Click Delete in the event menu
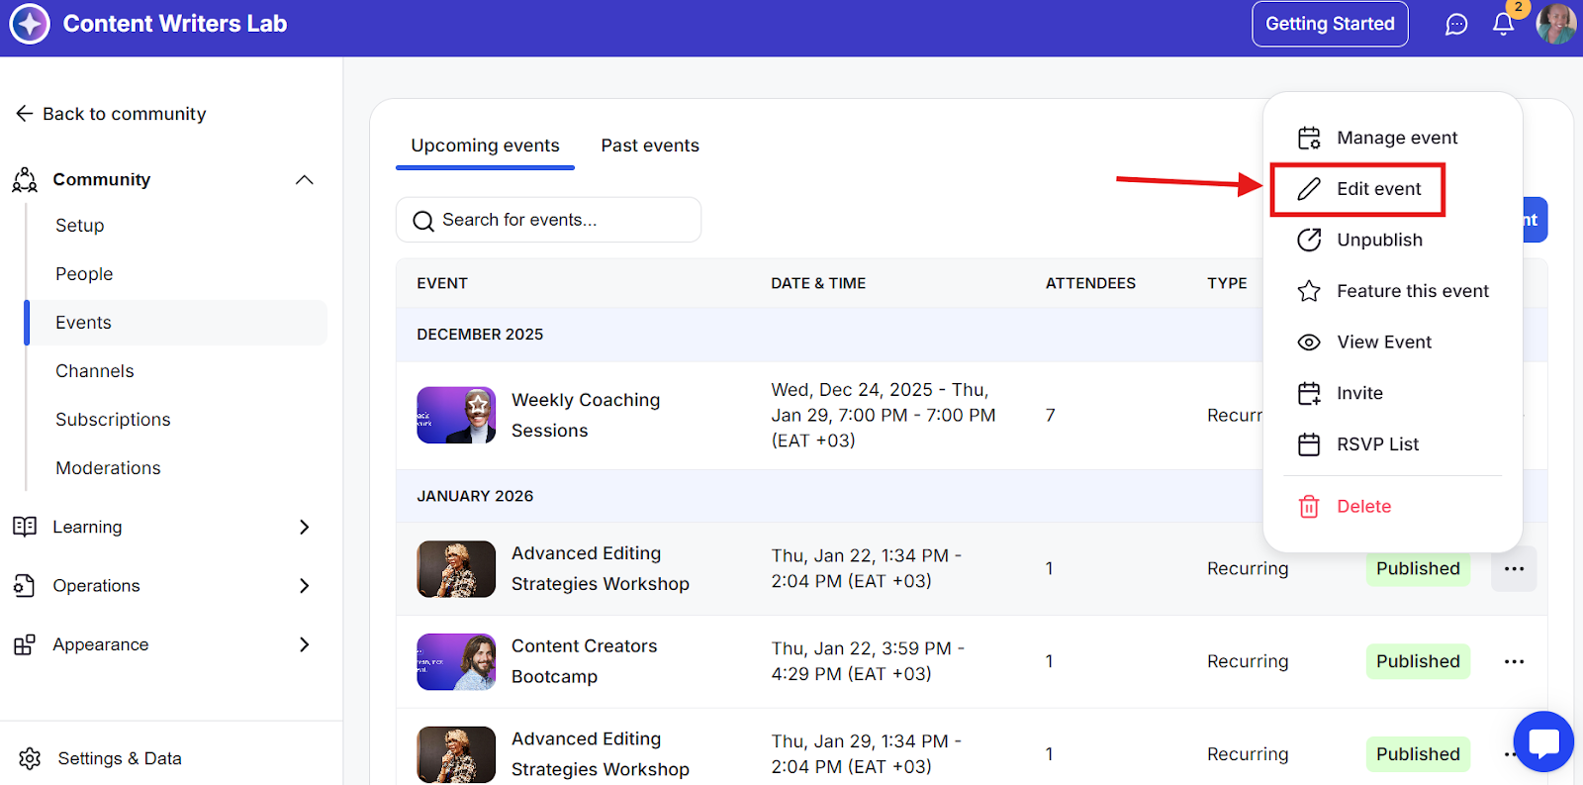Screen dimensions: 1583x785 point(1363,507)
